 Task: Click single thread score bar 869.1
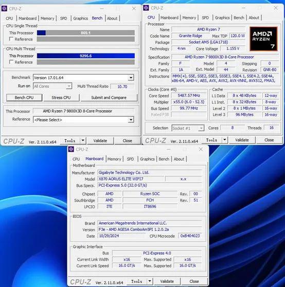(x=86, y=33)
